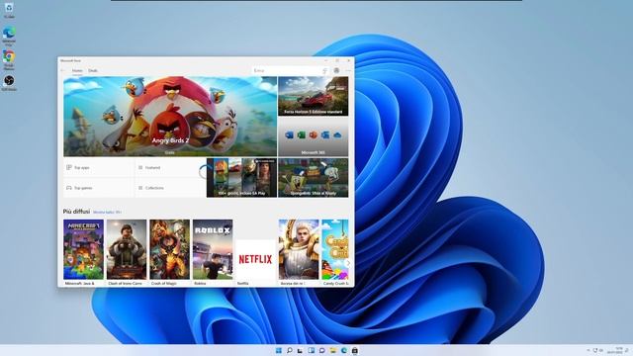Select the Home tab in Microsoft Store
Screen dimensions: 633x356
(77, 70)
